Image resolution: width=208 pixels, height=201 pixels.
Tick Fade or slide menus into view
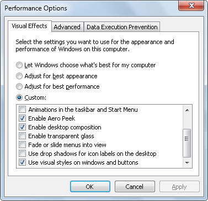(22, 145)
